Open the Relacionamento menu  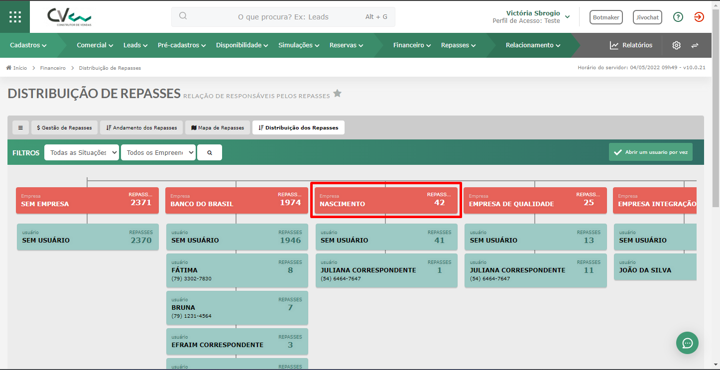[533, 45]
